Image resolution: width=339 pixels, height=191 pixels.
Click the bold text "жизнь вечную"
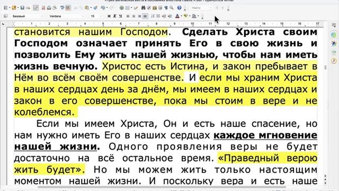coord(56,66)
